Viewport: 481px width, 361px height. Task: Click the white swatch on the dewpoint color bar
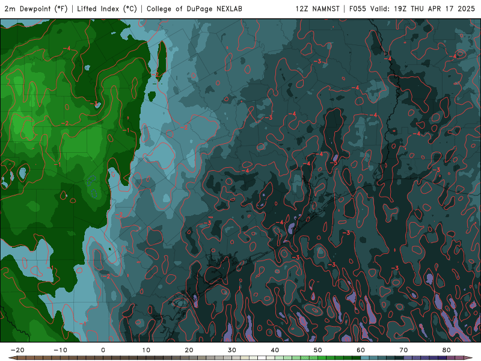262,358
